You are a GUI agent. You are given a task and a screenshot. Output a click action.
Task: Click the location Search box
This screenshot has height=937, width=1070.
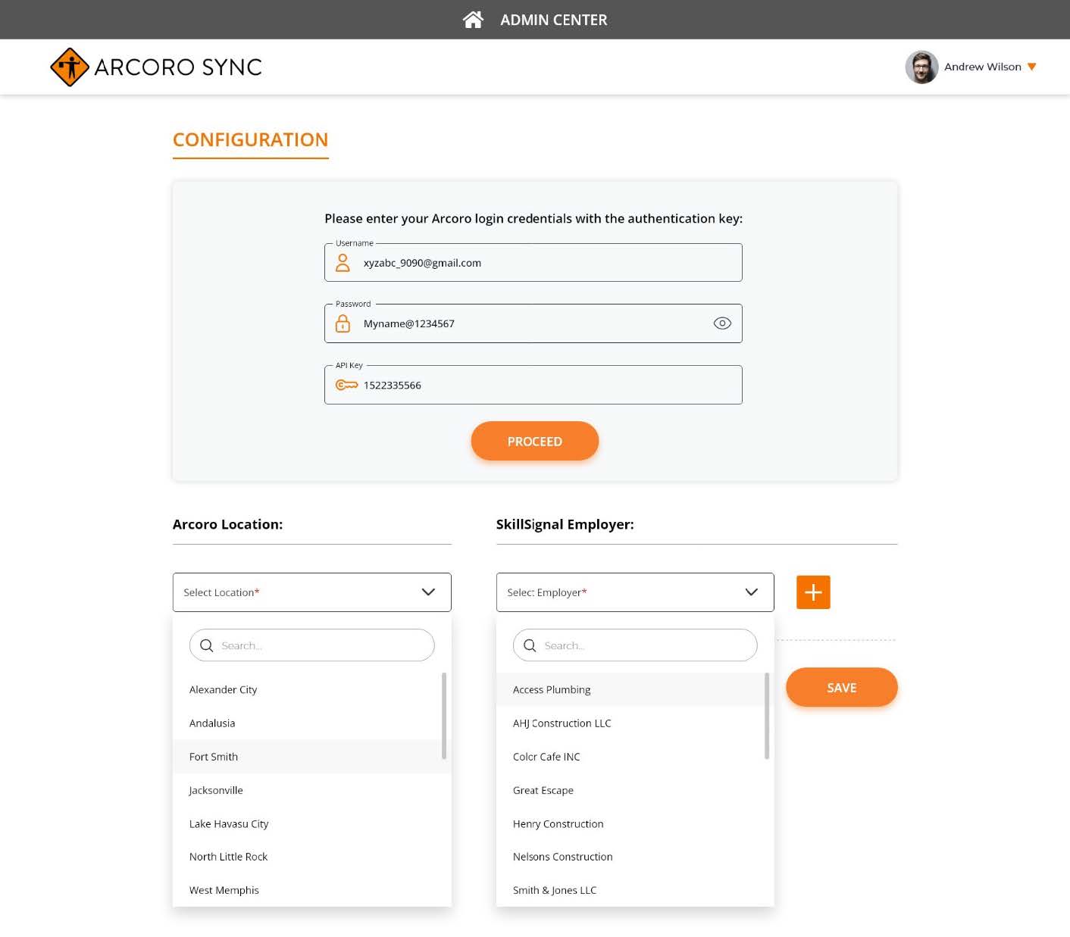pos(312,645)
